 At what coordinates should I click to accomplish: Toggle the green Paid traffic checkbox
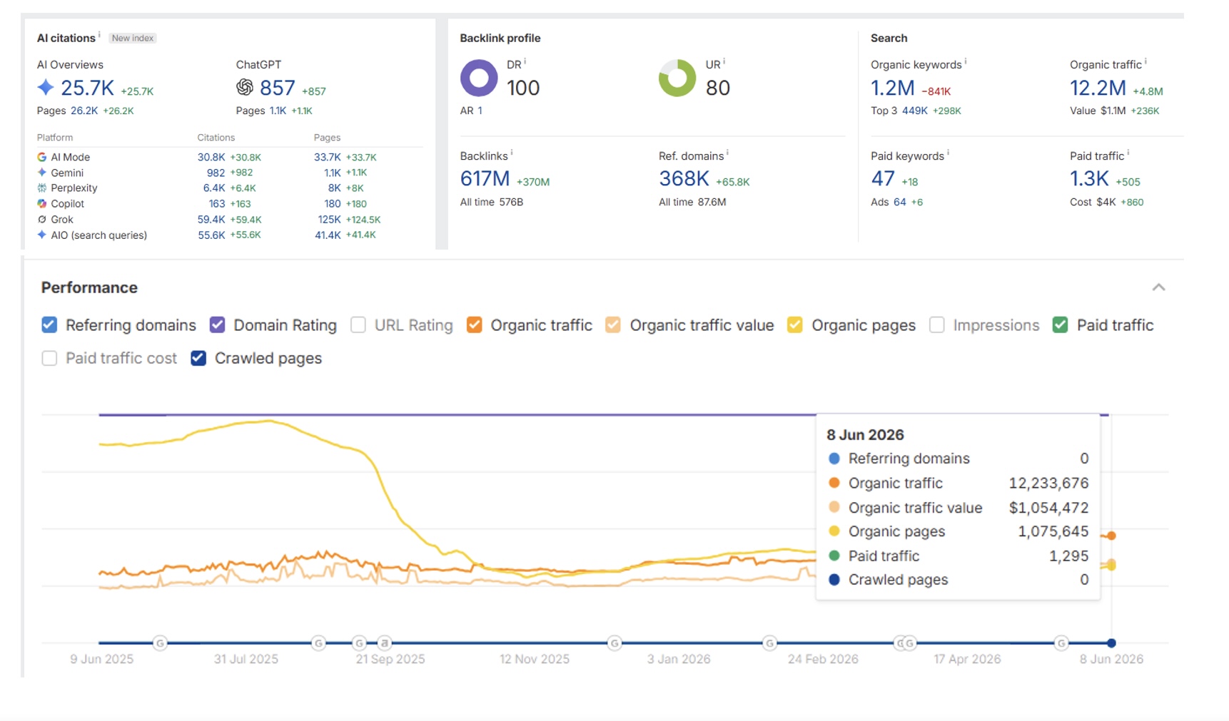[x=1061, y=325]
